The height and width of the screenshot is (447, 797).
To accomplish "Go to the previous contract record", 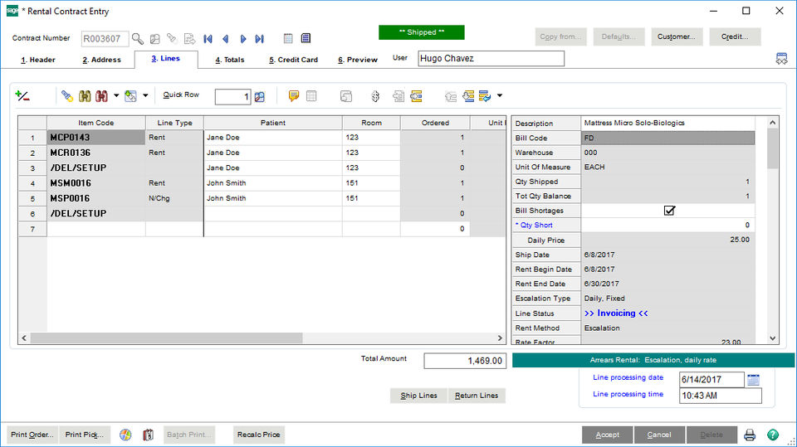I will tap(225, 39).
